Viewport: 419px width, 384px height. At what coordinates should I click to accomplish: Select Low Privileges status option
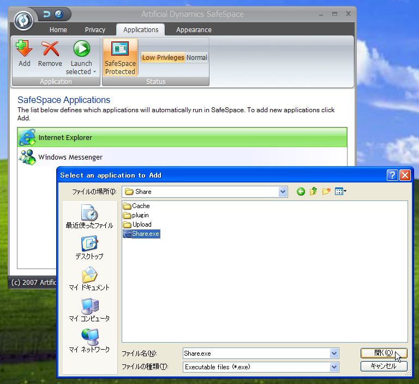coord(163,57)
